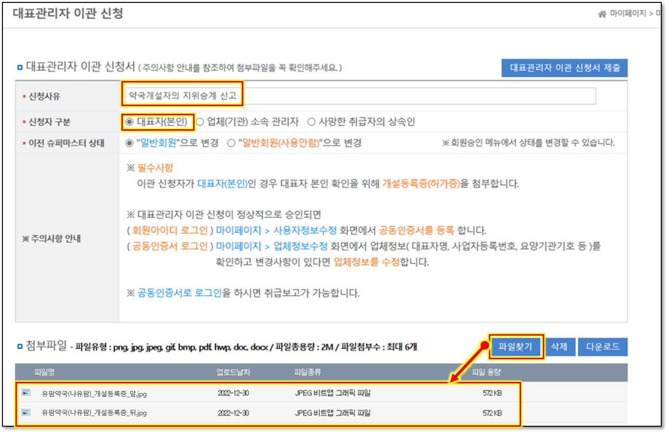The width and height of the screenshot is (668, 433).
Task: Click the 파일종류 column header
Action: pyautogui.click(x=307, y=372)
